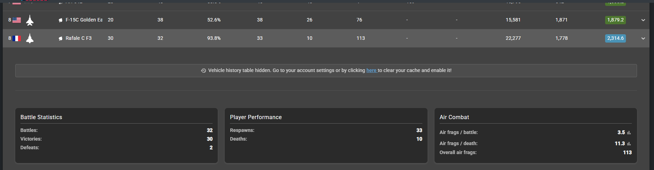This screenshot has height=170, width=654.
Task: Expand the F-15C Golden Eagle row chevron
Action: pyautogui.click(x=643, y=20)
